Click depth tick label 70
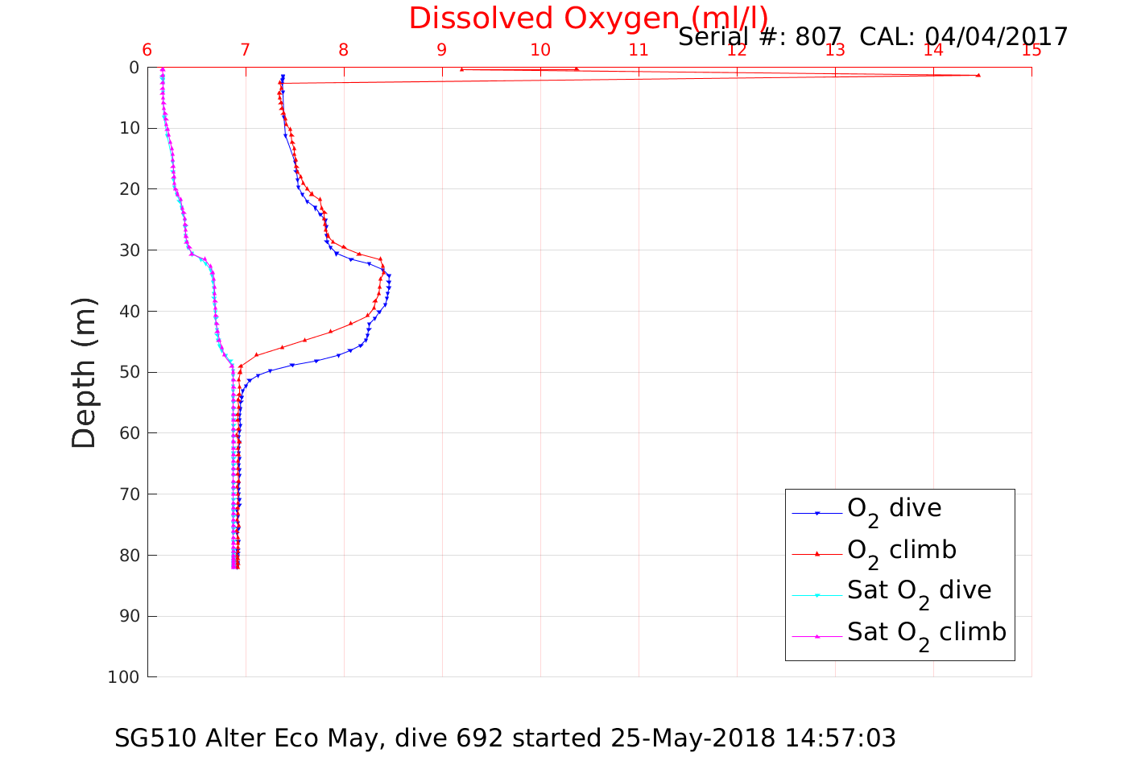This screenshot has height=761, width=1141. (129, 494)
